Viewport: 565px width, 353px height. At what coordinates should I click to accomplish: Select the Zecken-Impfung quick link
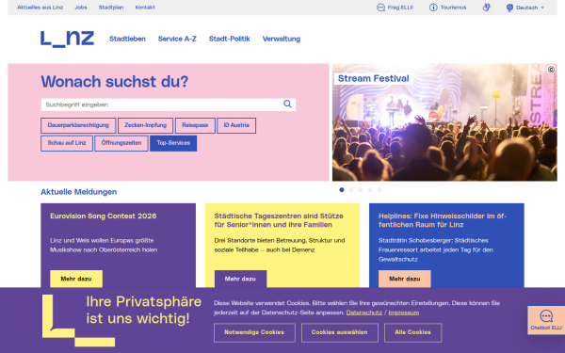coord(146,125)
